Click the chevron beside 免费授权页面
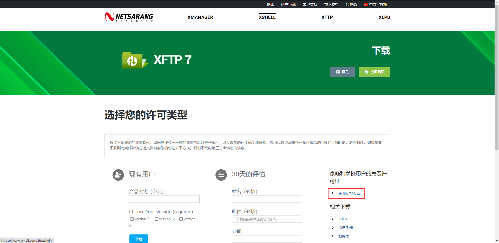499x243 pixels. coord(333,193)
